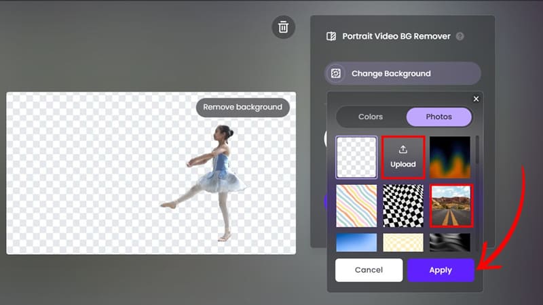Select the pastel wavy stripes background

[356, 205]
